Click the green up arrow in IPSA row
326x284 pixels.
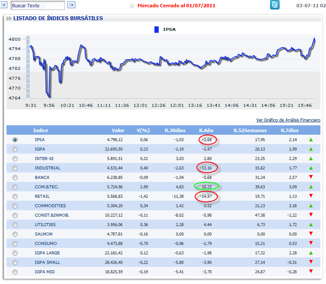tap(311, 140)
